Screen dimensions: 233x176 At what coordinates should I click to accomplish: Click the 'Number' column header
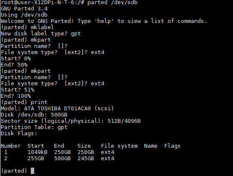coord(11,146)
